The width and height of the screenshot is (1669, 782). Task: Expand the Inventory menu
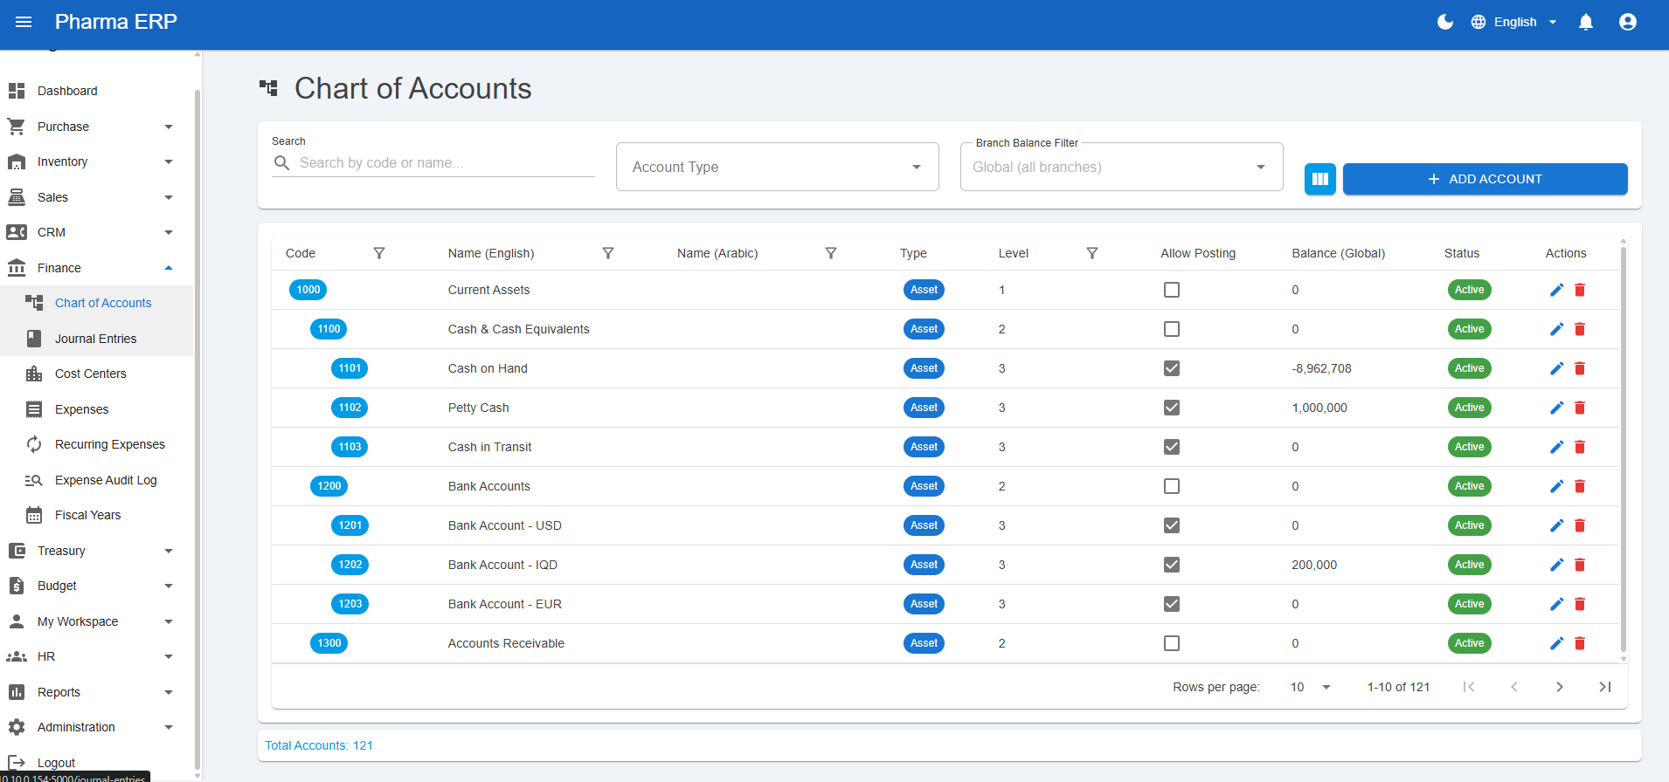coord(96,161)
